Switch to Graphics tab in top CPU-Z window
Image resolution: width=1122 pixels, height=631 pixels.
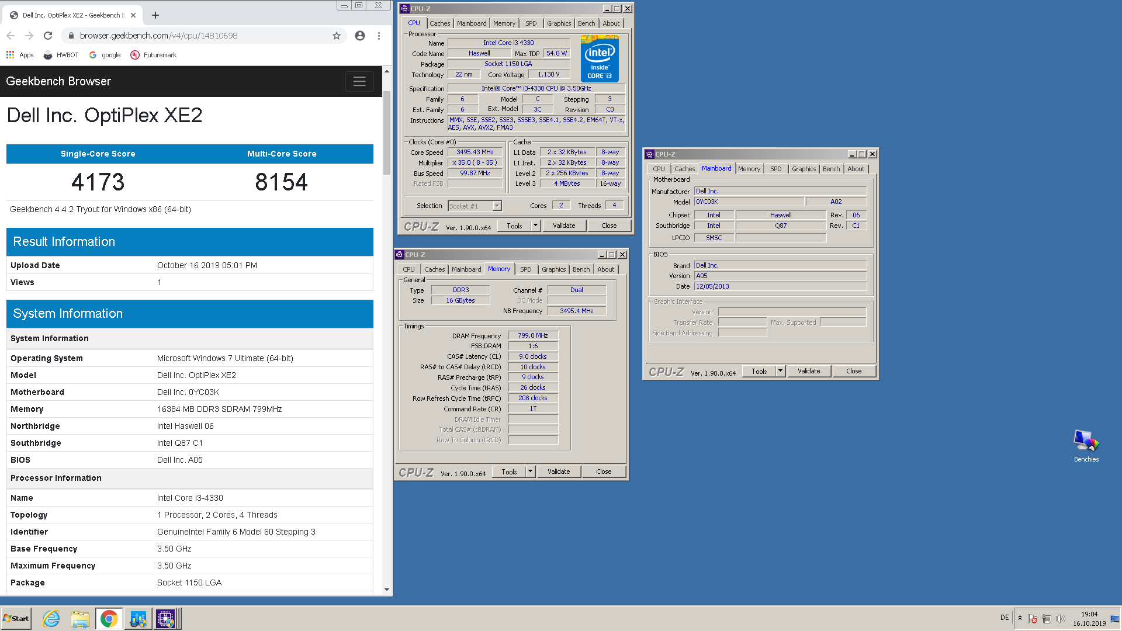tap(559, 23)
